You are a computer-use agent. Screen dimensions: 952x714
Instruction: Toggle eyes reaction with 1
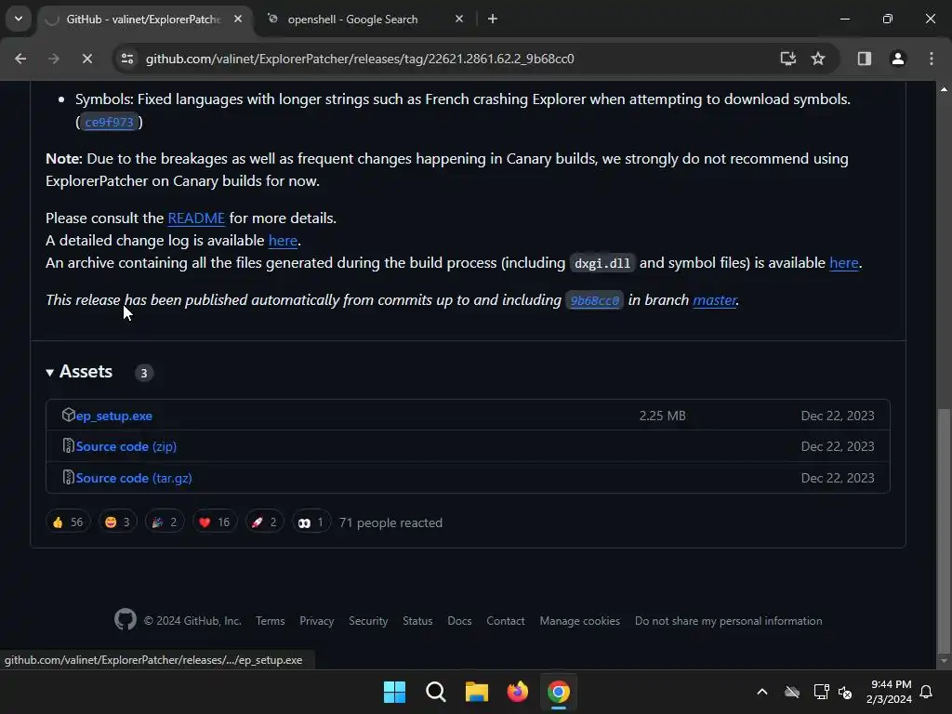(311, 522)
